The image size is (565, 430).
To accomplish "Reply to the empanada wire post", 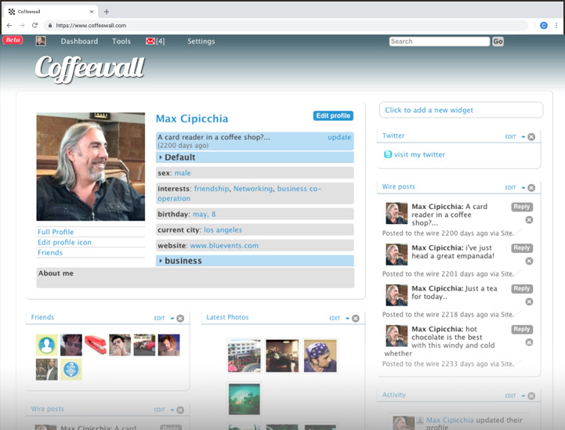I will [522, 248].
